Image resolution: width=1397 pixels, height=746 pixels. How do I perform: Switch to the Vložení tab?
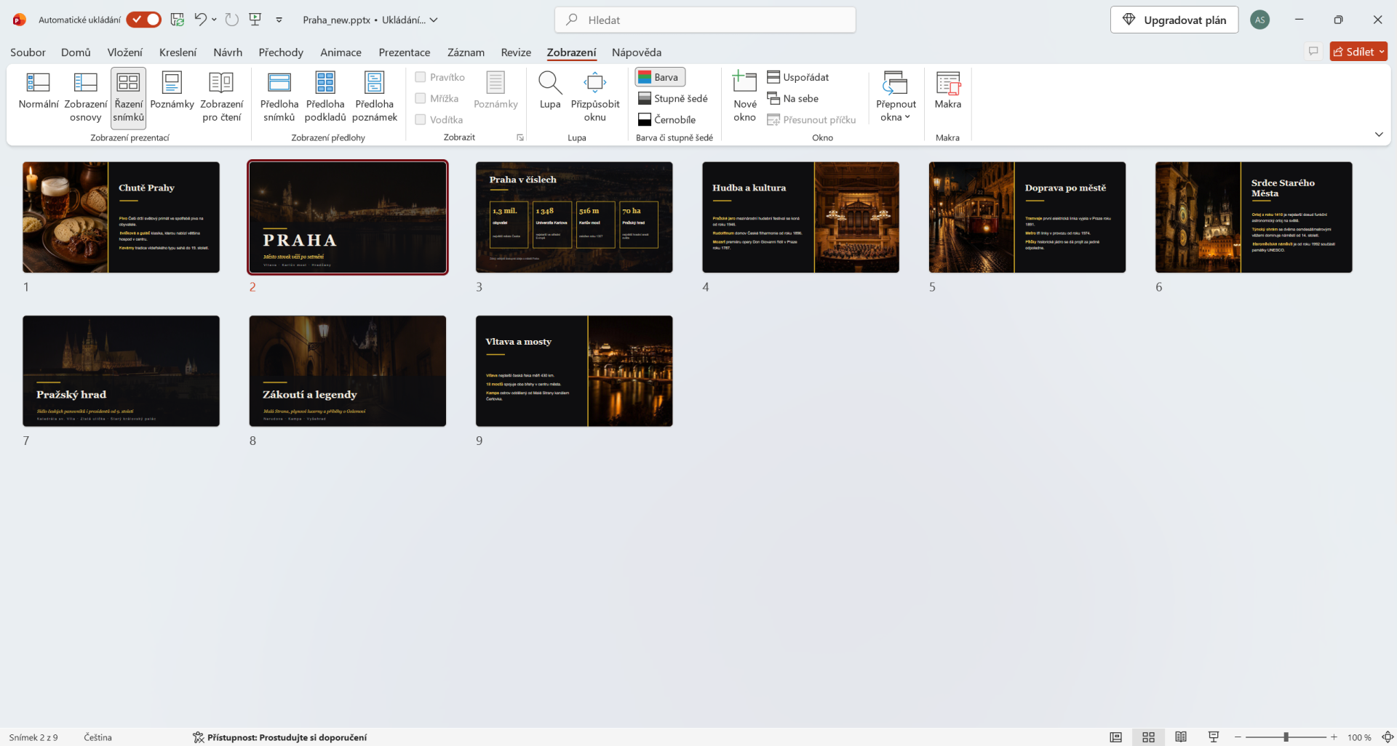[125, 52]
